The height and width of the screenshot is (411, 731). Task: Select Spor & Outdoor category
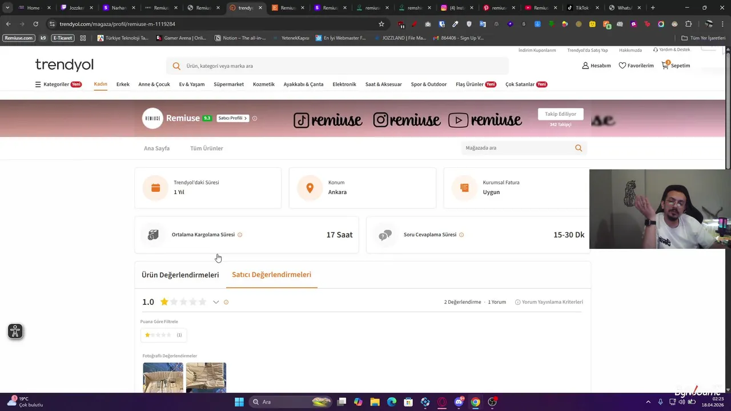tap(429, 84)
